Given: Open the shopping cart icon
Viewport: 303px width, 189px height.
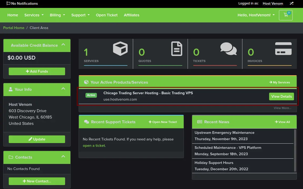Looking at the screenshot, I should 286,15.
